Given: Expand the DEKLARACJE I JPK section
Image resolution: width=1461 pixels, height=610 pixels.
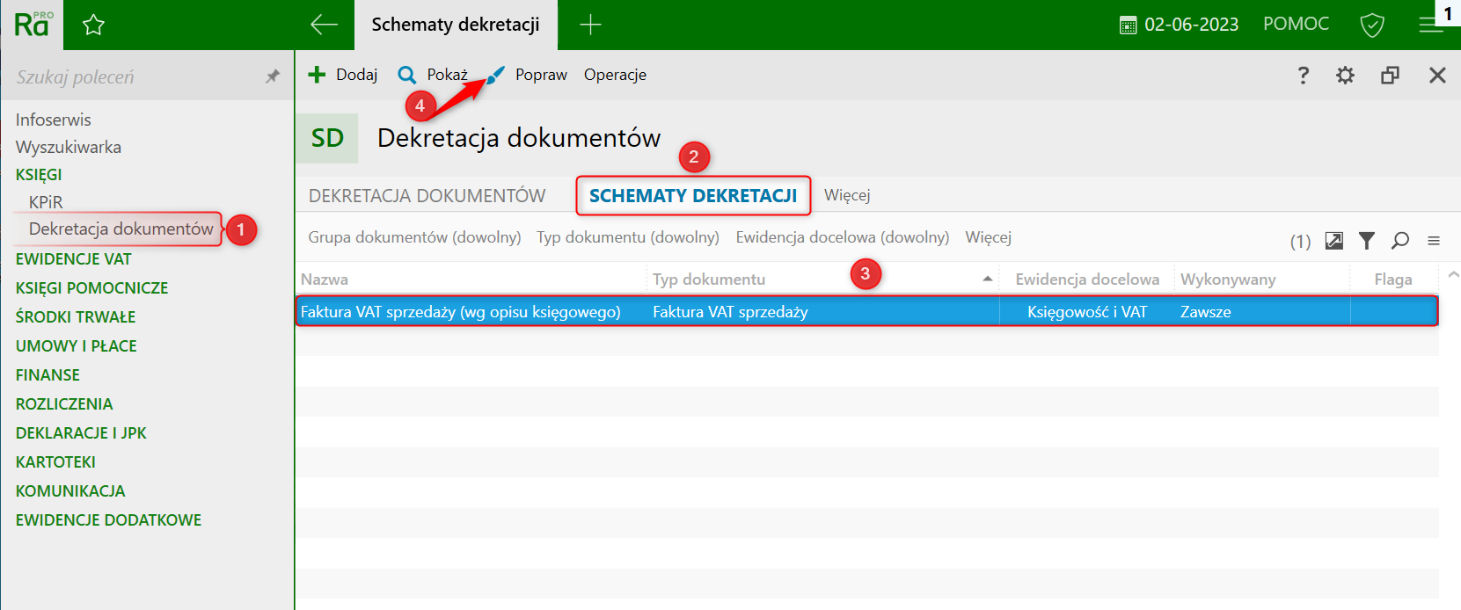Looking at the screenshot, I should pos(81,433).
